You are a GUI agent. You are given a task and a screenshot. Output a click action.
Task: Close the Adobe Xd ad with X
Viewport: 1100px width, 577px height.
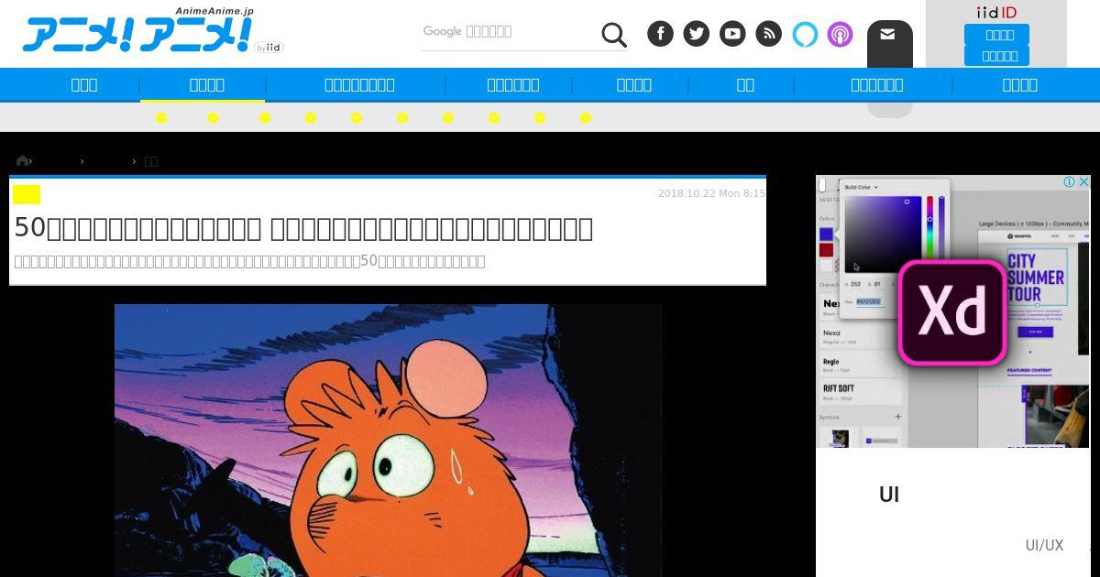click(1083, 182)
